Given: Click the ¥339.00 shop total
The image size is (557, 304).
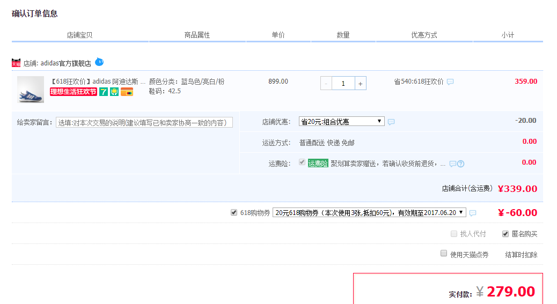Looking at the screenshot, I should pos(518,189).
